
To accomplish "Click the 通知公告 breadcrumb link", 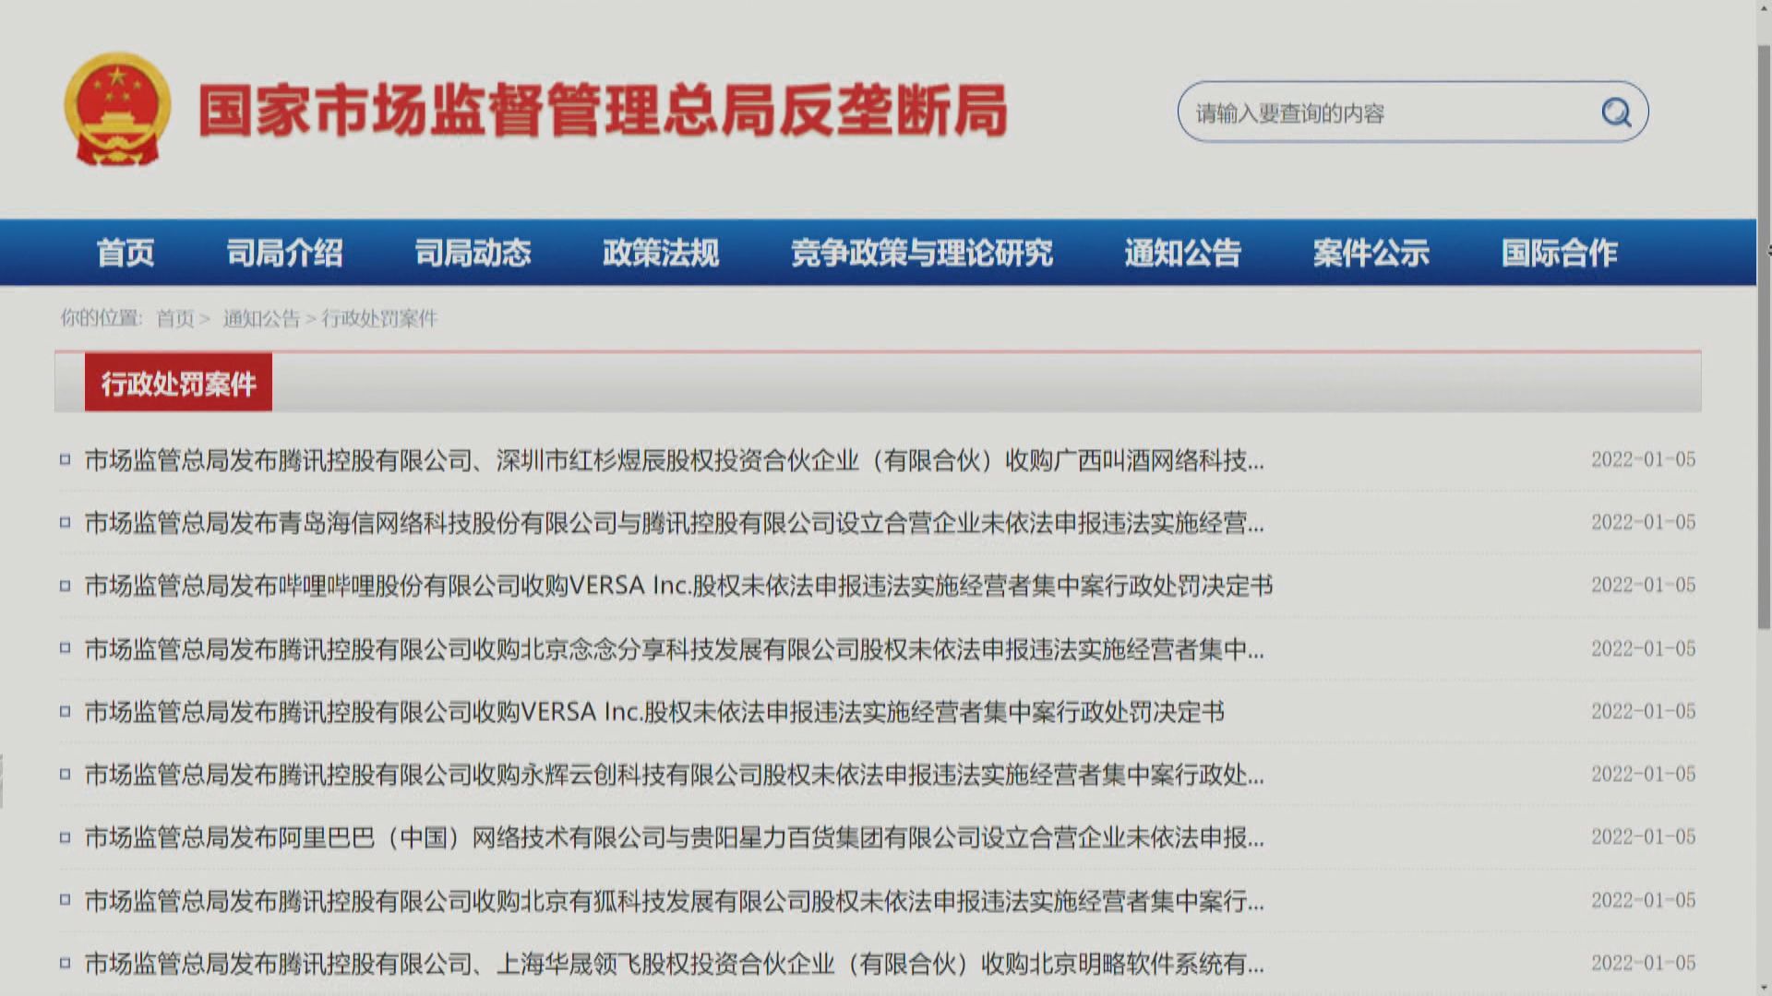I will click(x=261, y=319).
